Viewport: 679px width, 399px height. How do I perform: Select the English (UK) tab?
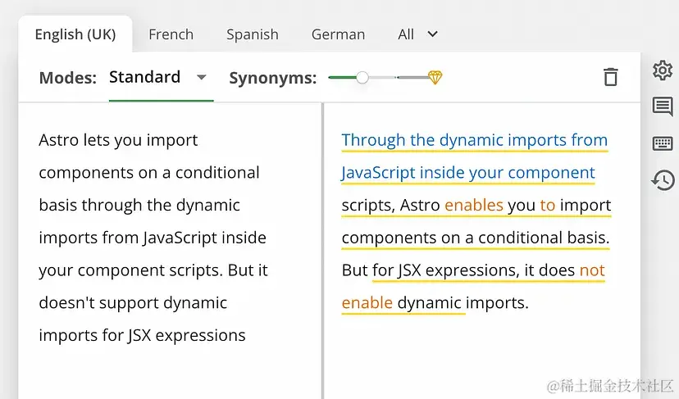tap(75, 34)
